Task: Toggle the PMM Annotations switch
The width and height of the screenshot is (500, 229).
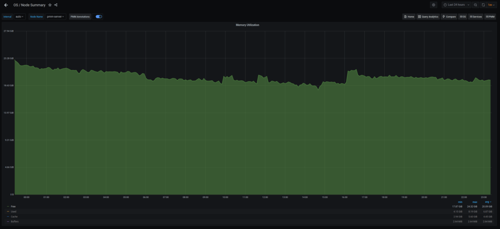Action: point(99,17)
